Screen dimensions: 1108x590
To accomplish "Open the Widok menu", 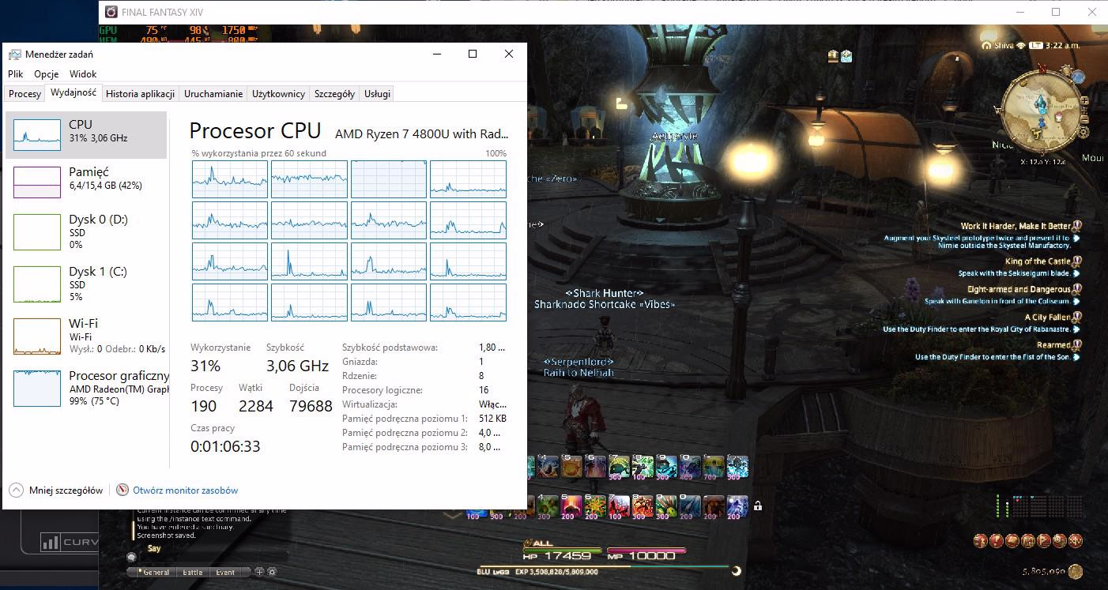I will (83, 73).
